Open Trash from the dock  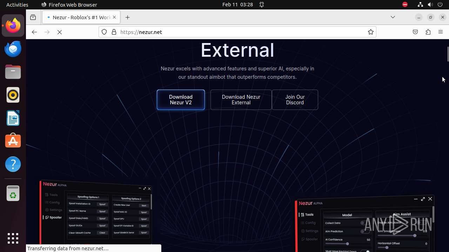coord(13,193)
